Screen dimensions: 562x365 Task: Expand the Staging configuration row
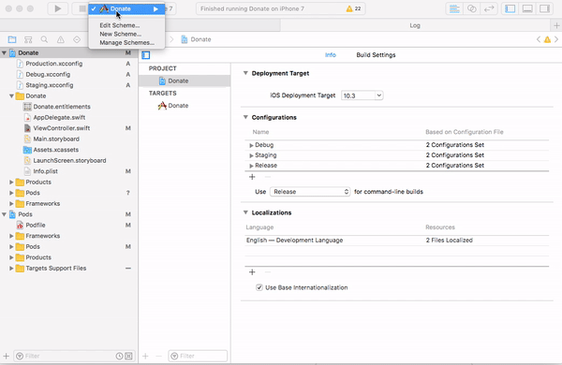pyautogui.click(x=251, y=155)
